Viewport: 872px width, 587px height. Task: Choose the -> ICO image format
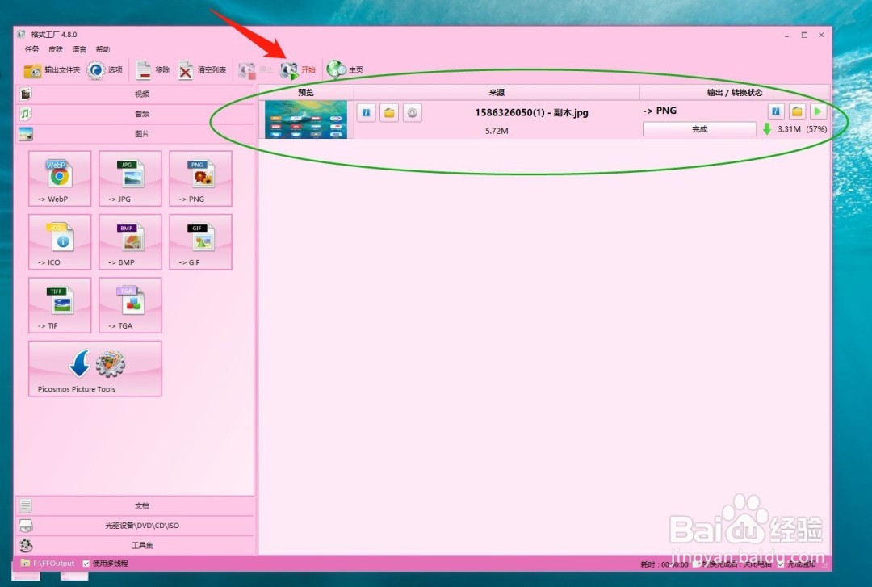[x=60, y=242]
